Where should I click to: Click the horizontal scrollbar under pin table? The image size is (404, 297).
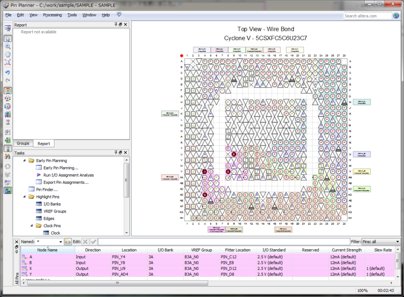(x=118, y=283)
